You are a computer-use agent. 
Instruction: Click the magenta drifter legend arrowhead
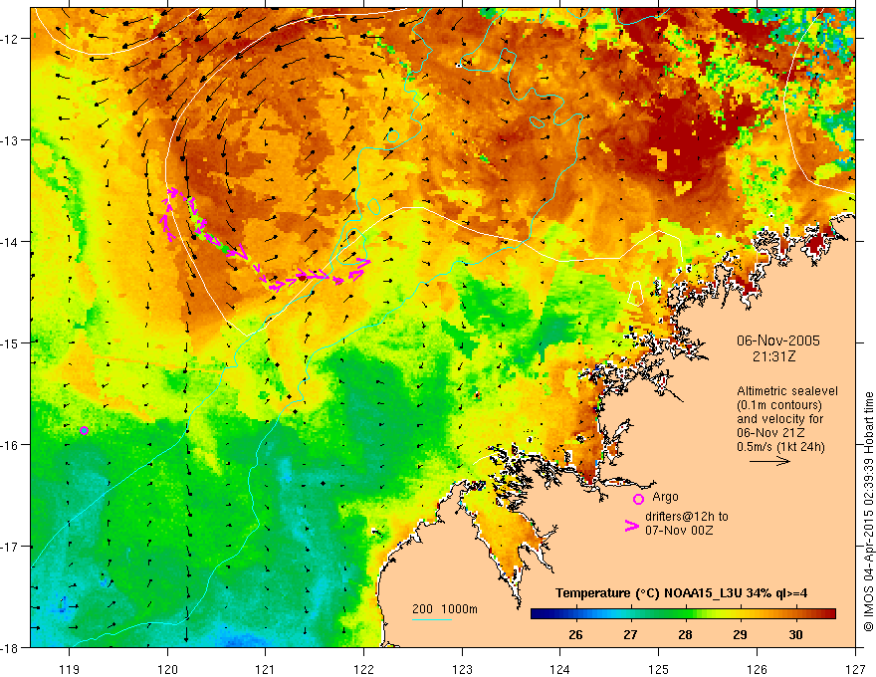[x=632, y=526]
